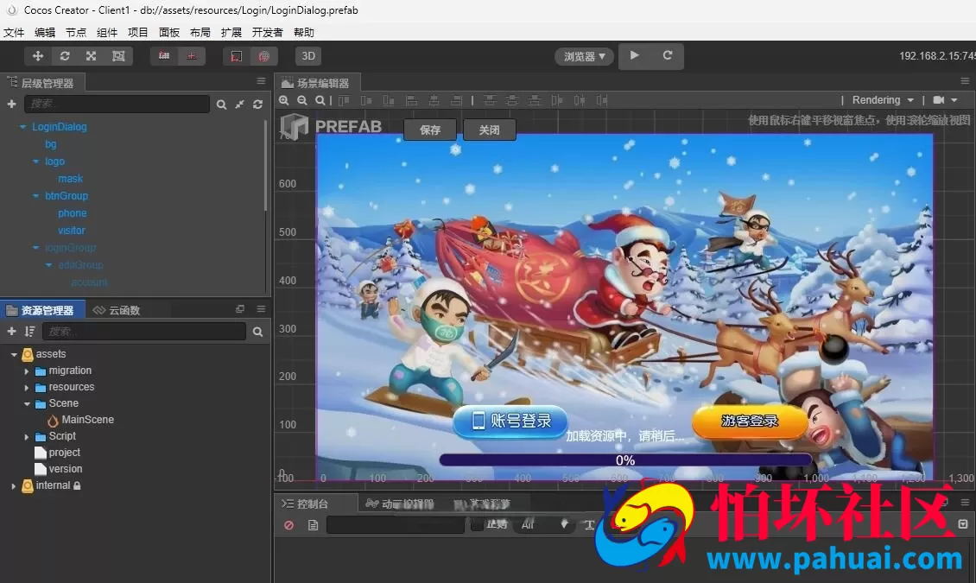
Task: Open the 开发者 menu
Action: click(267, 32)
